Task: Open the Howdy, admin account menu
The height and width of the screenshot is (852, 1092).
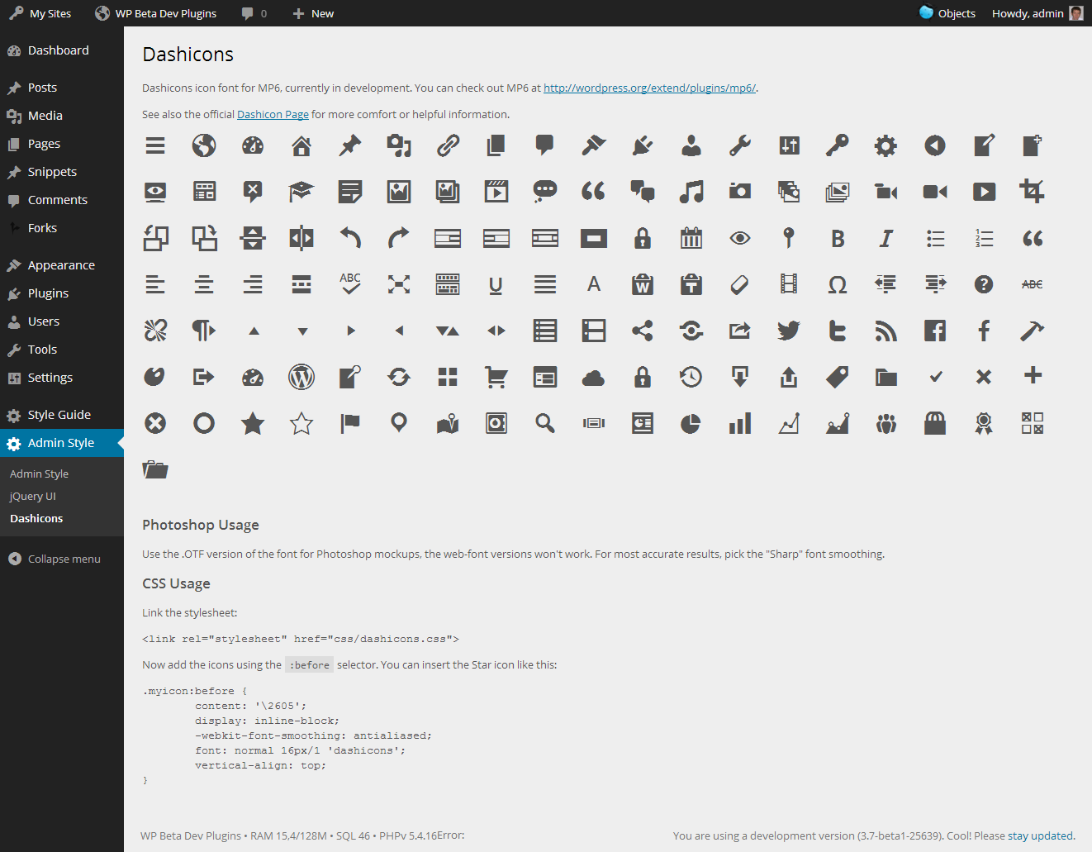Action: click(x=1037, y=13)
